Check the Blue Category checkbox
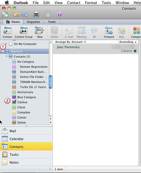Image resolution: width=141 pixels, height=173 pixels. pos(14,97)
